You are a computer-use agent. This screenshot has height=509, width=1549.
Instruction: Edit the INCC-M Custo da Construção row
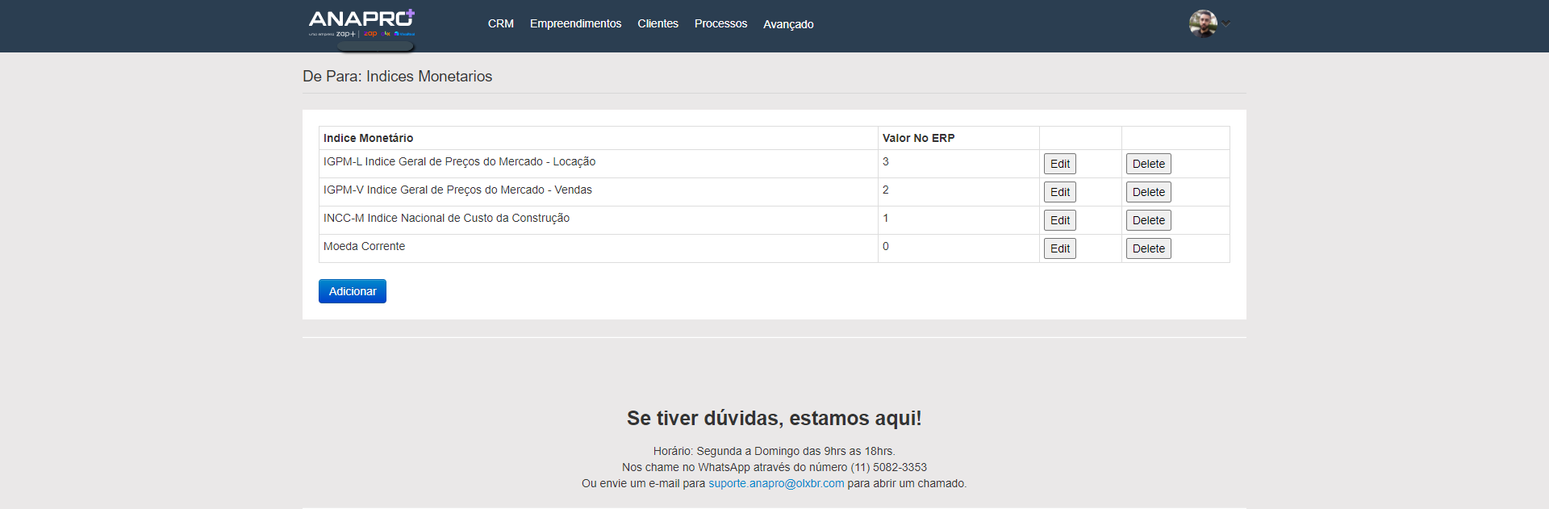pyautogui.click(x=1059, y=220)
